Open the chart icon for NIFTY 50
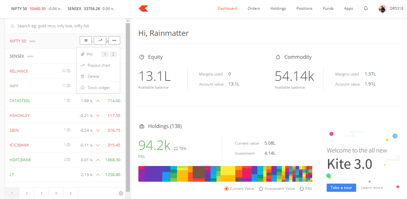The image size is (407, 199). pos(100,41)
